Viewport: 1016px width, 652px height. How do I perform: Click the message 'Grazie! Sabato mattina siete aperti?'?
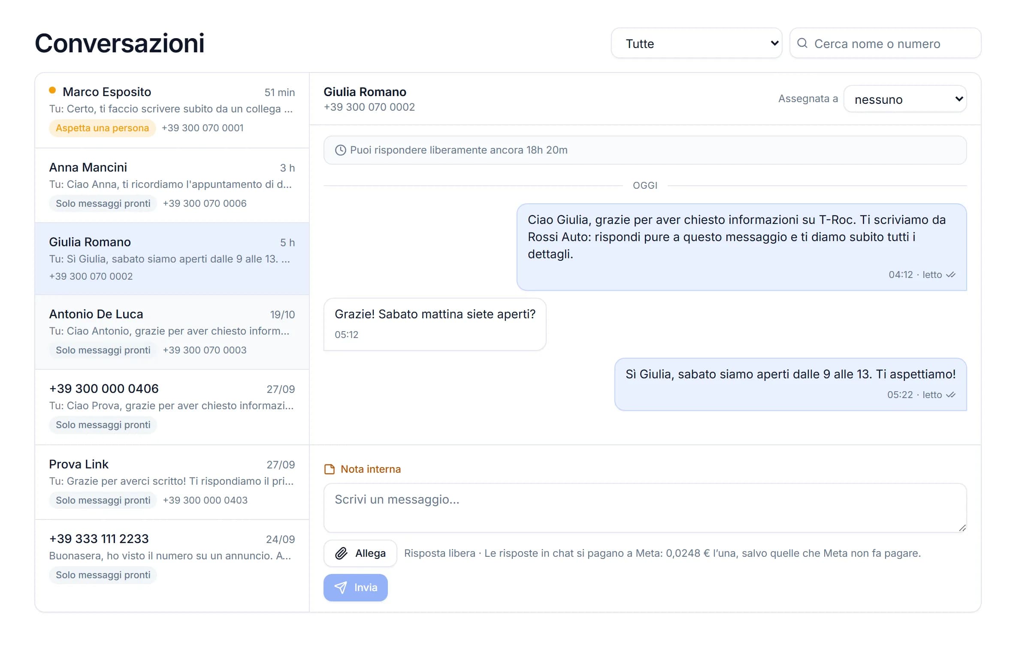(x=435, y=324)
